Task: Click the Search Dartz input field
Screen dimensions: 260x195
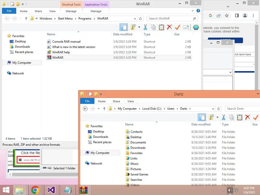Action: click(x=242, y=109)
